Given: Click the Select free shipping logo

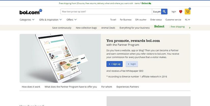Looking at the screenshot, I should 159,26.
